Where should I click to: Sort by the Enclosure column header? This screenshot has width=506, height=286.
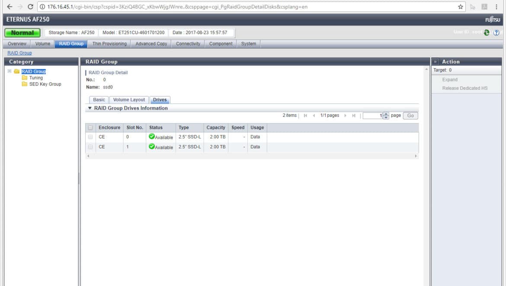(109, 128)
